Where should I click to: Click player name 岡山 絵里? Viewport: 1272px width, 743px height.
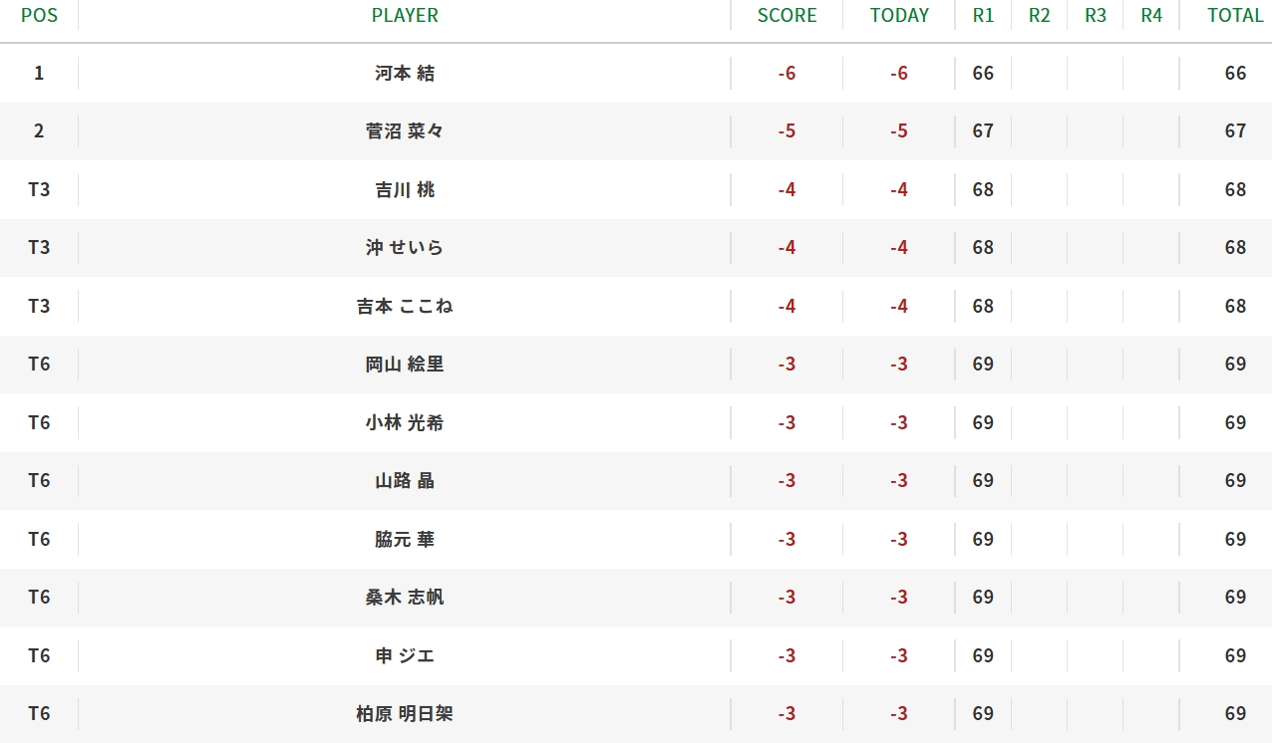405,364
